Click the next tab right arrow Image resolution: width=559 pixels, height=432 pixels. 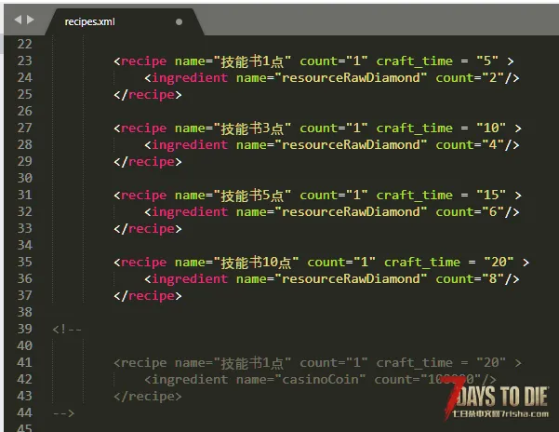(x=31, y=20)
